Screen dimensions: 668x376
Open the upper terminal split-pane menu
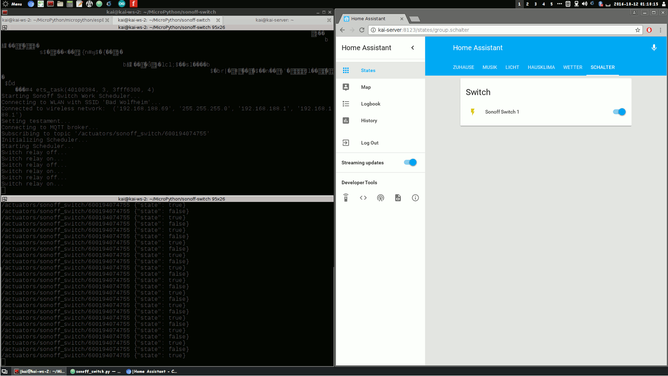5,28
